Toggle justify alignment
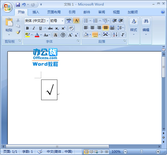Viewport: 167px width, 155px height. 105,28
